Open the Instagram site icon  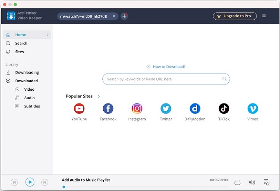tap(137, 109)
